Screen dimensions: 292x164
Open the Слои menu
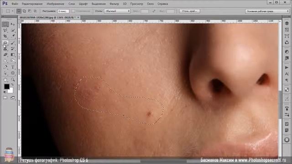(72, 4)
